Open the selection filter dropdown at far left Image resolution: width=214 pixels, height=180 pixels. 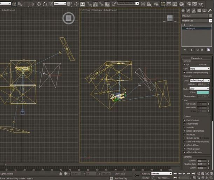[6, 3]
